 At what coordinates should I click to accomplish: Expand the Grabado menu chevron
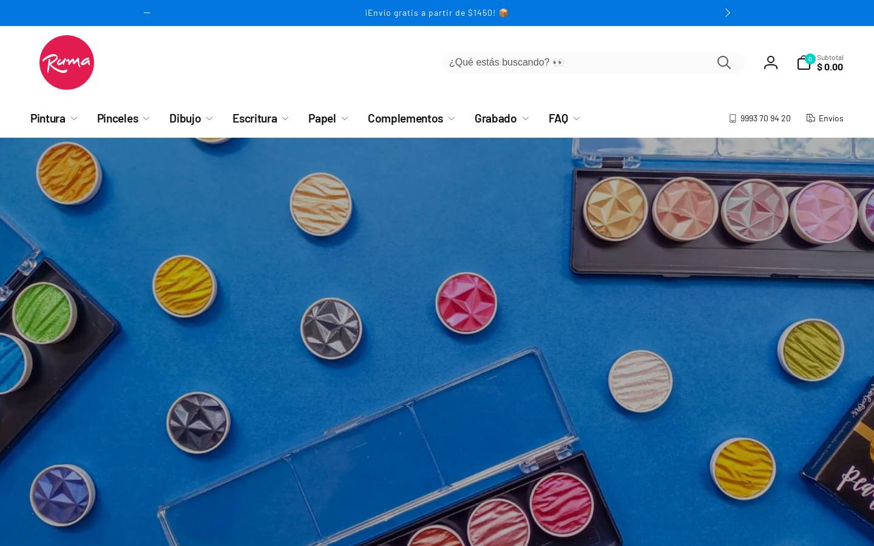(x=526, y=119)
